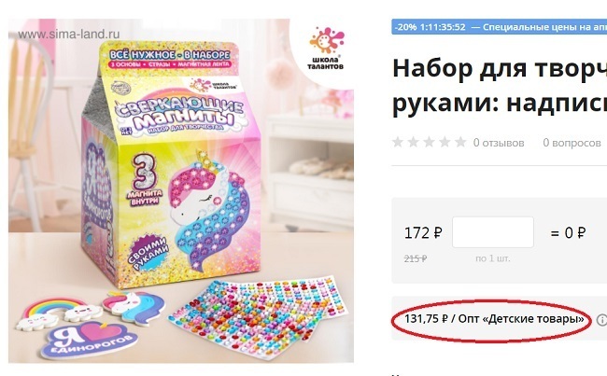Click the «Набор для творчества» product title
This screenshot has height=376, width=607.
(500, 85)
